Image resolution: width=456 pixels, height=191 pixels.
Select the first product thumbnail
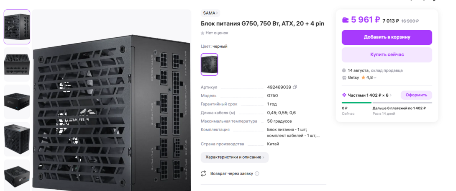click(x=17, y=27)
